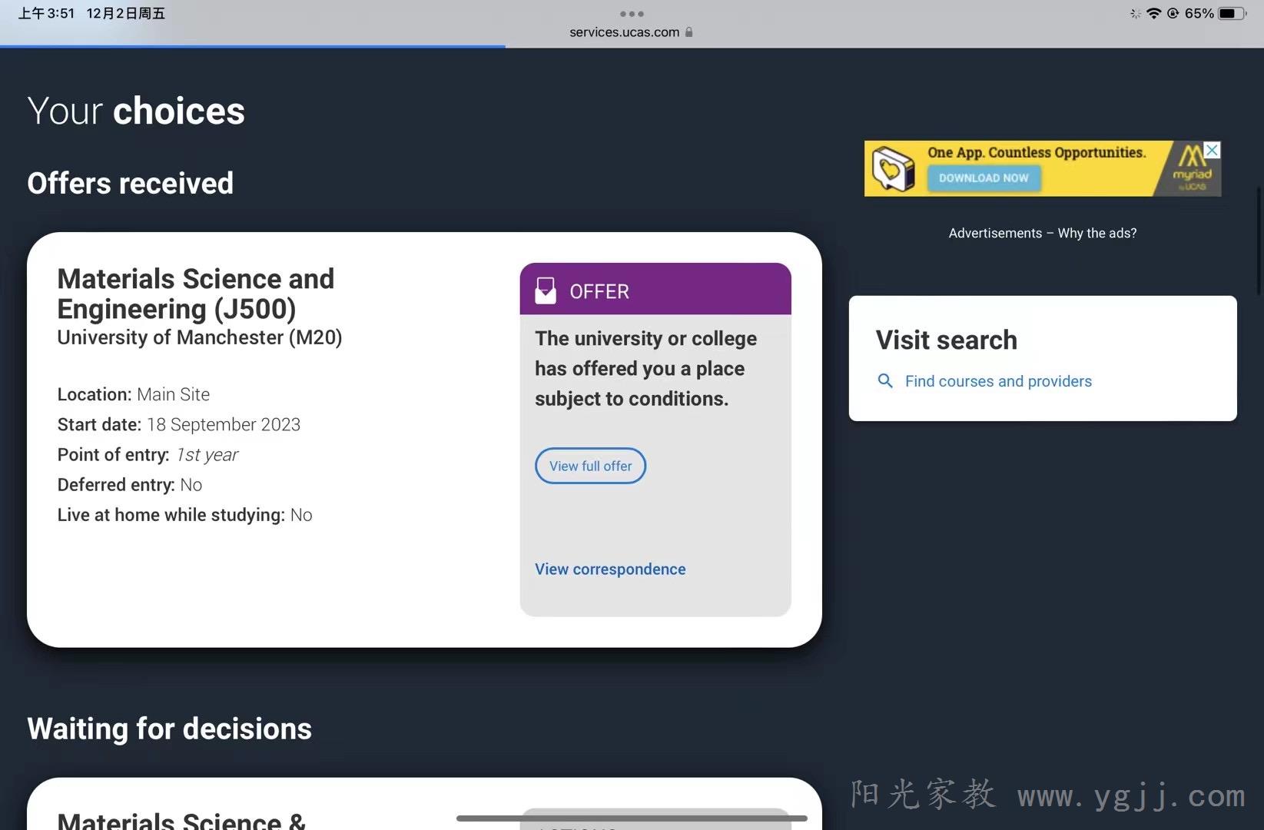Click the purple OFFER inbox icon
This screenshot has height=830, width=1264.
(546, 290)
